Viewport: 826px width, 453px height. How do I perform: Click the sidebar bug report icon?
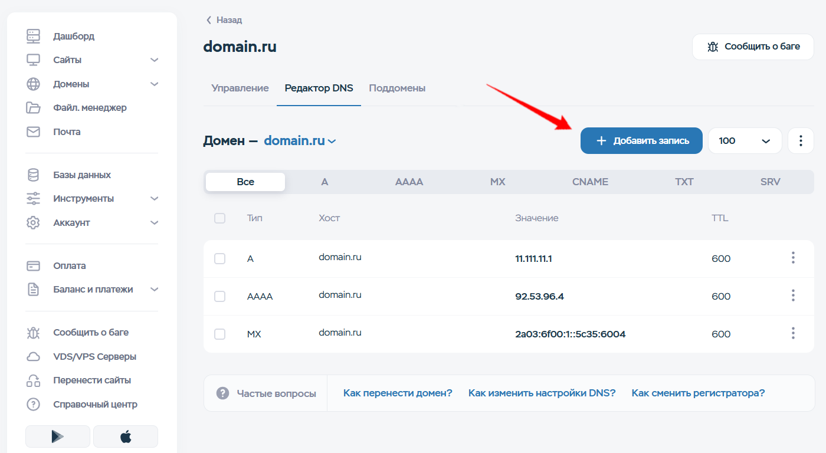pyautogui.click(x=34, y=333)
